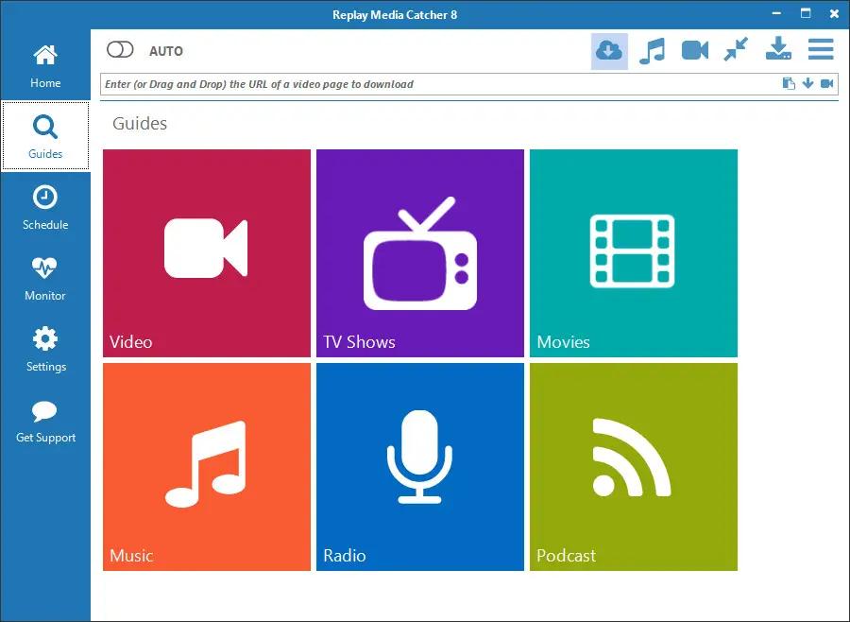Open the Home sidebar page

click(45, 65)
